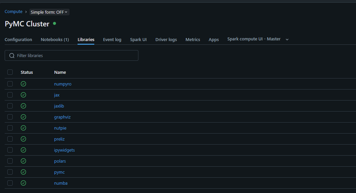This screenshot has height=193, width=356.
Task: Open the Driver logs tab
Action: (x=166, y=39)
